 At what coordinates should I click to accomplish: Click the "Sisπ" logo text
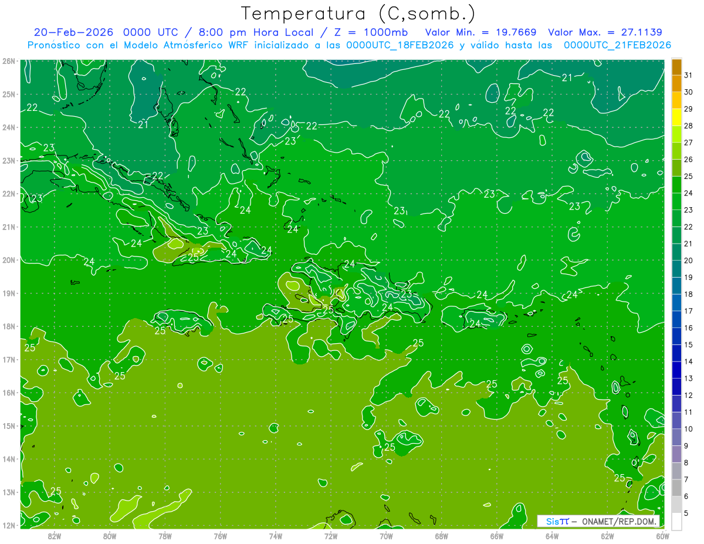557,521
